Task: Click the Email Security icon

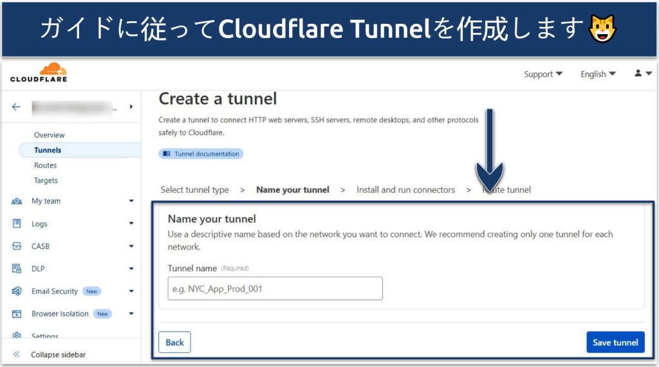Action: coord(17,291)
